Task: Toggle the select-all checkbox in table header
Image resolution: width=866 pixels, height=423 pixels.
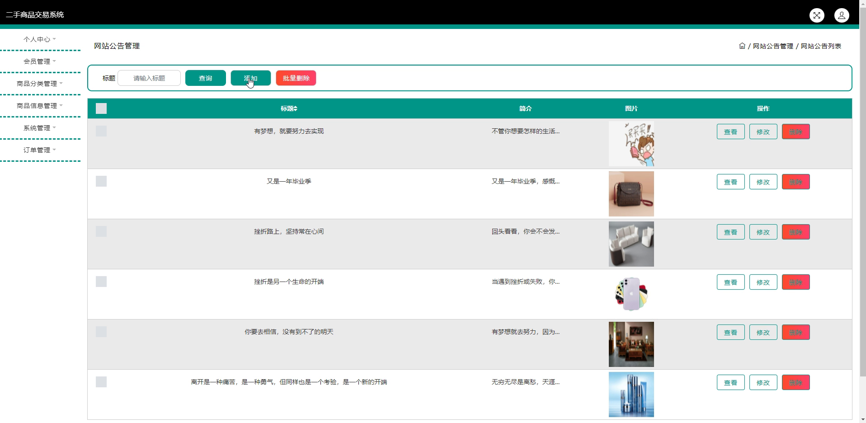Action: (101, 108)
